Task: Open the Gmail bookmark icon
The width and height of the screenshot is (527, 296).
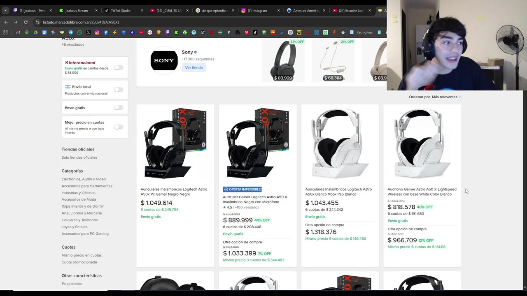Action: 18,32
